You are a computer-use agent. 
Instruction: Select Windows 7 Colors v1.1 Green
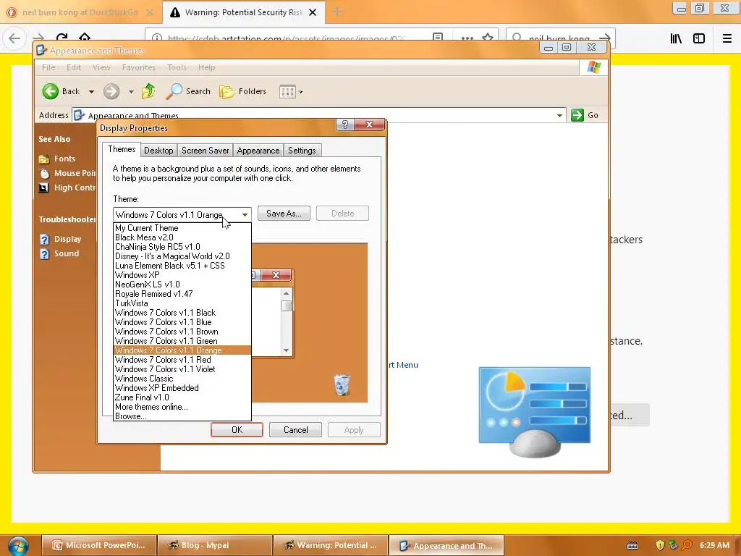pos(182,342)
